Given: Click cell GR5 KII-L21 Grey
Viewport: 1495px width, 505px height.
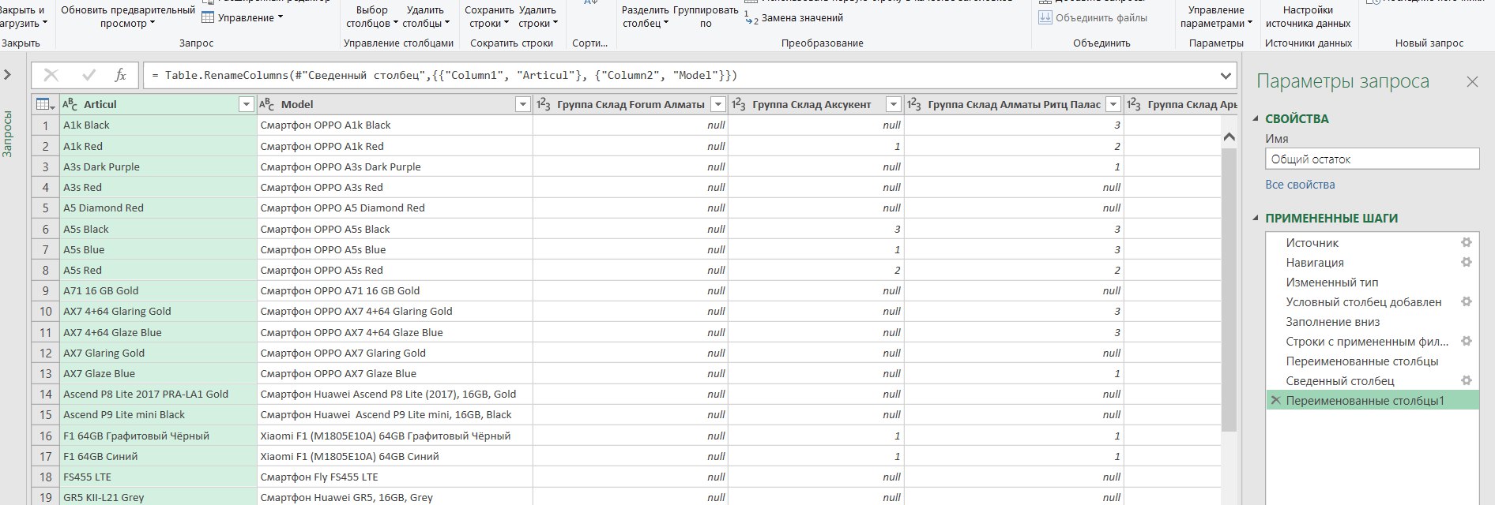Looking at the screenshot, I should coord(158,497).
